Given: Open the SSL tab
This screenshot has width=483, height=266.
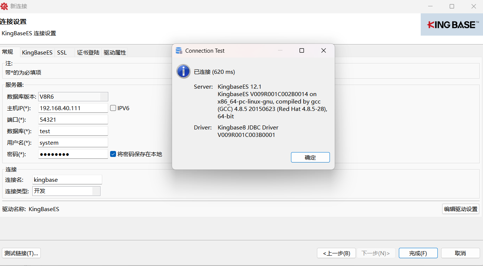Looking at the screenshot, I should [x=62, y=53].
